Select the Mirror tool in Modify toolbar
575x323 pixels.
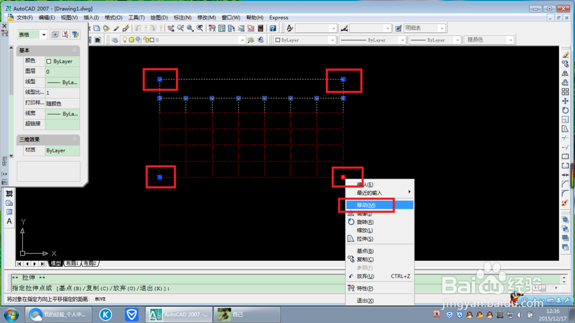click(x=565, y=73)
